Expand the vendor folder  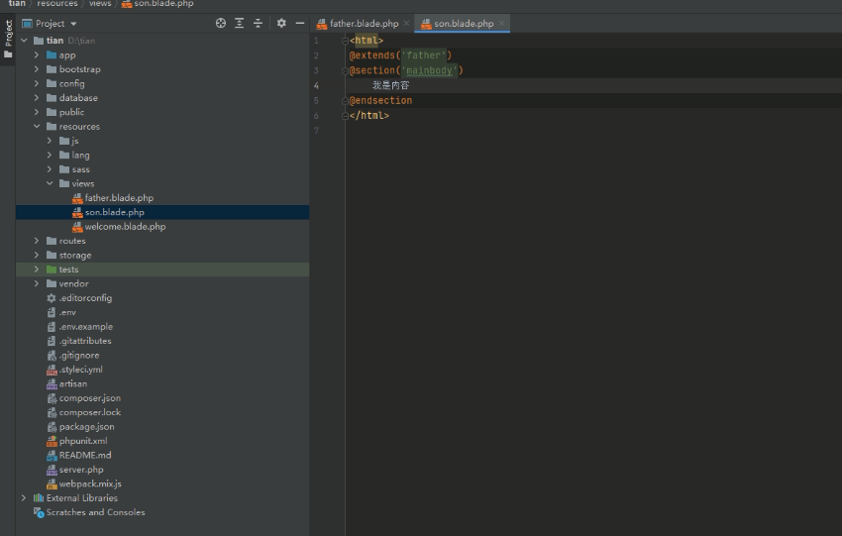[38, 283]
